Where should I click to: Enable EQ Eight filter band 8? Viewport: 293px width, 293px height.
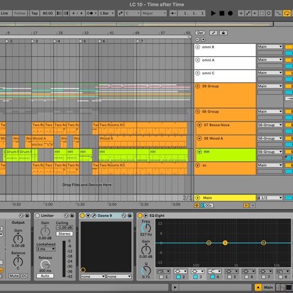point(281,277)
